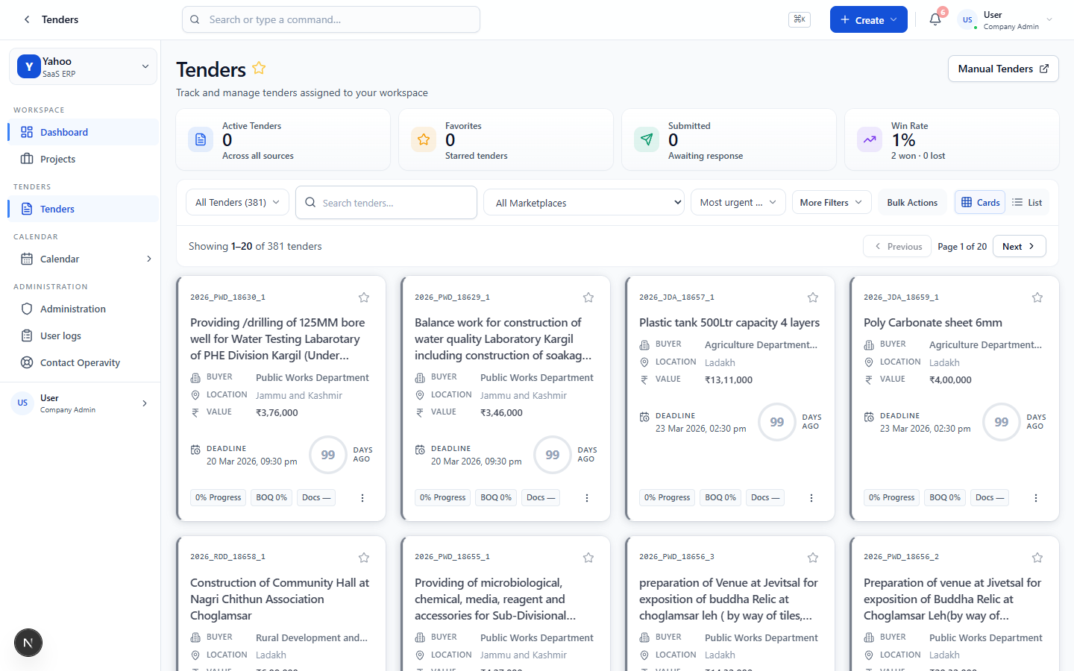Focus the Search or type a command box
The height and width of the screenshot is (671, 1074).
pos(331,19)
